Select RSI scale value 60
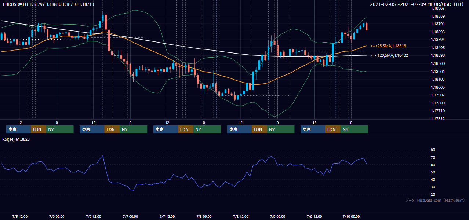 tap(433, 165)
